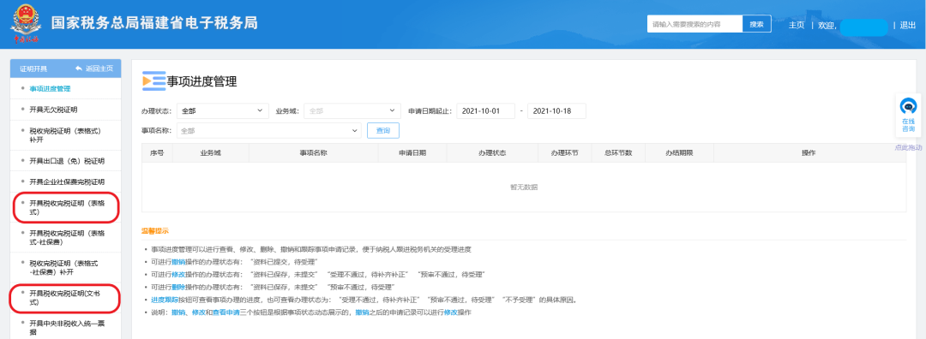Open the end date field 2021-10-18

point(556,110)
